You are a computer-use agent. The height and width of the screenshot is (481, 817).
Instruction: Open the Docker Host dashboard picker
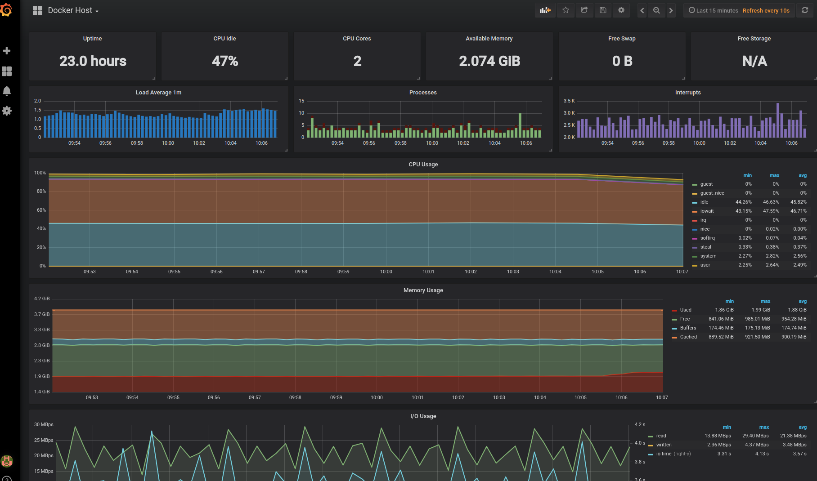[73, 10]
